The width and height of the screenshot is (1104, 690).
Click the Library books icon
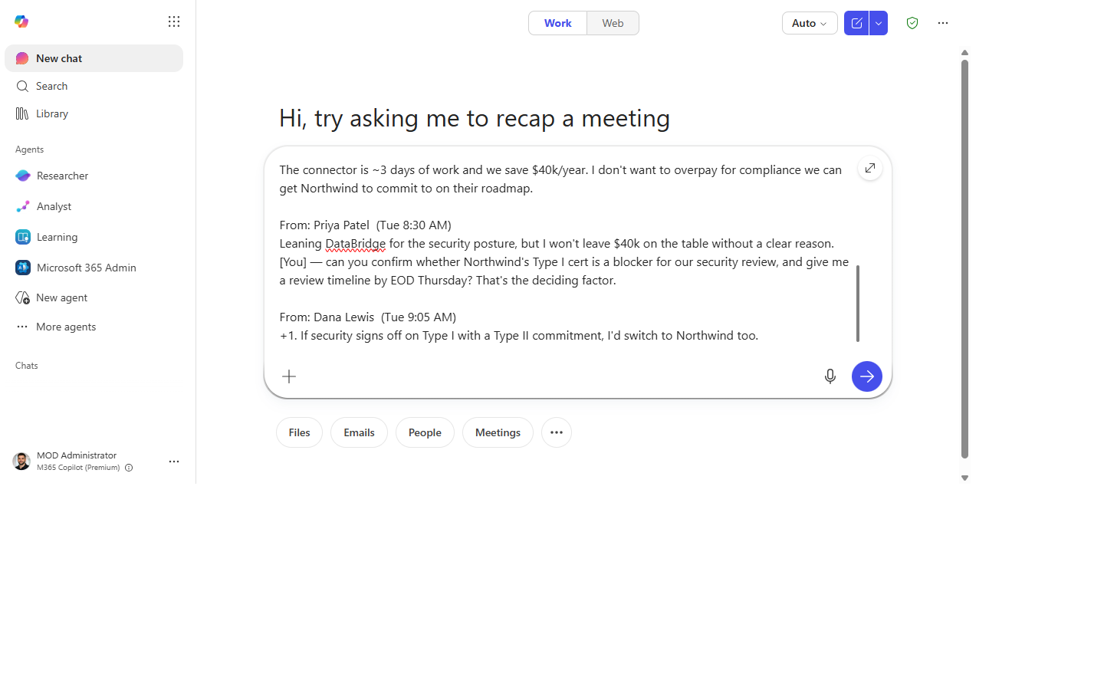pos(22,113)
